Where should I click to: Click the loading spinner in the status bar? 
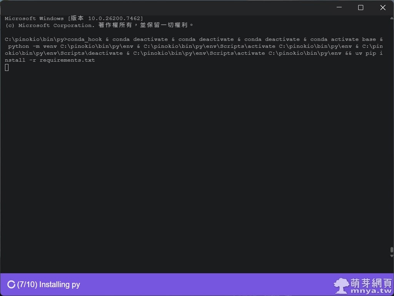pos(11,285)
